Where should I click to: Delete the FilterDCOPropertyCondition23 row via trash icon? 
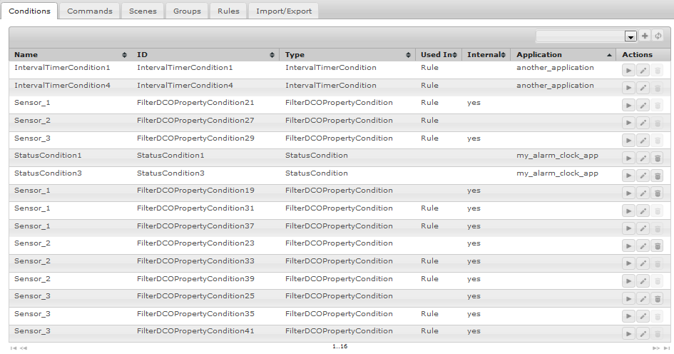(x=658, y=246)
